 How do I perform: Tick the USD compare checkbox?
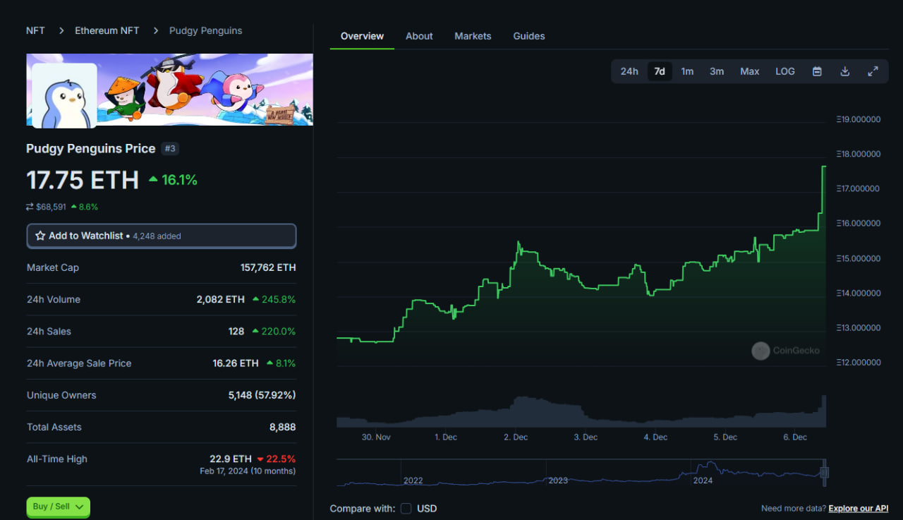point(406,508)
